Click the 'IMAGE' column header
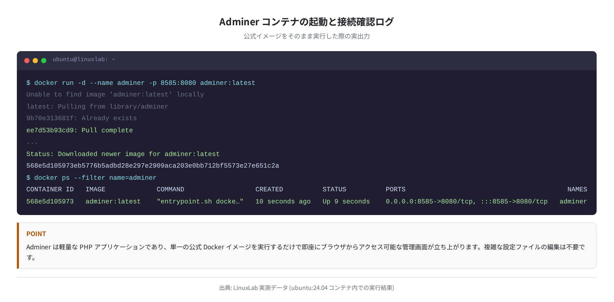Viewport: 614px width, 302px height. pos(95,189)
